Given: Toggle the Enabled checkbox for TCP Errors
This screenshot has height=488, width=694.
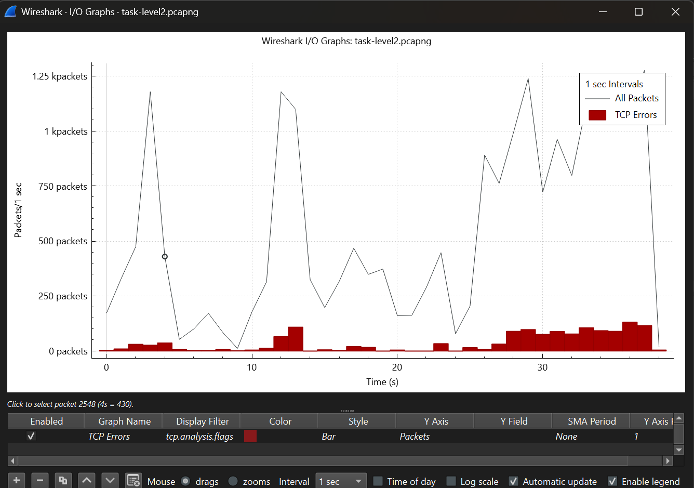Looking at the screenshot, I should click(31, 436).
